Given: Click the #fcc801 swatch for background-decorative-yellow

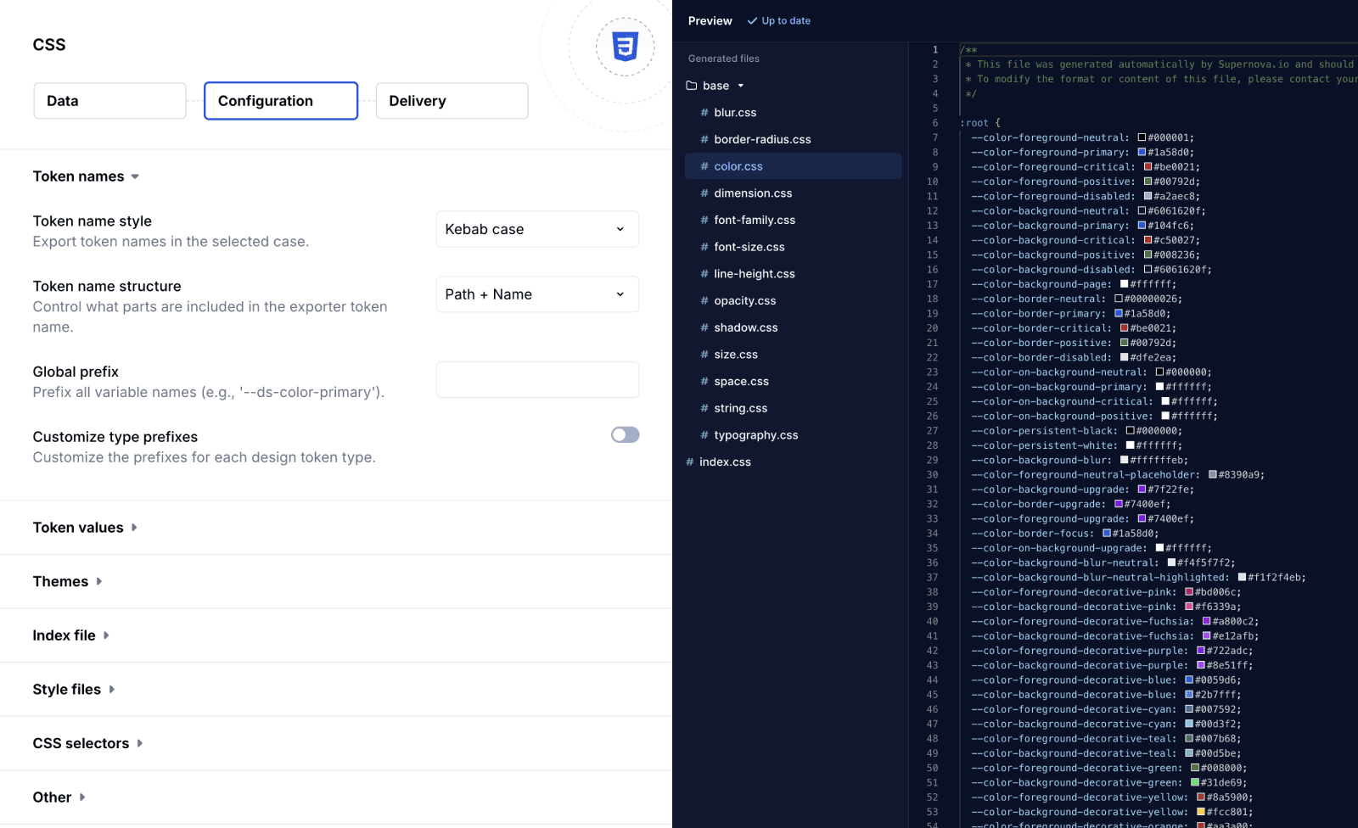Looking at the screenshot, I should [x=1201, y=812].
